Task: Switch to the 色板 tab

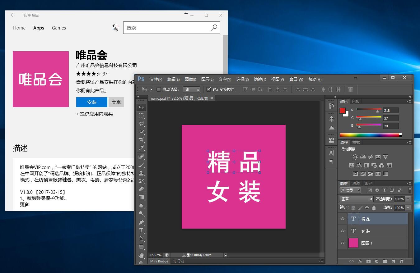Action: pyautogui.click(x=356, y=101)
